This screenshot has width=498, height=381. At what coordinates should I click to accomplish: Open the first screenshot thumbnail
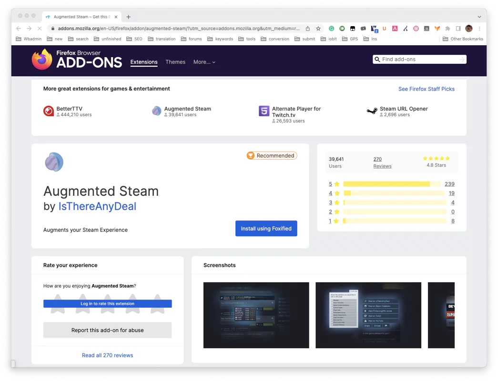[256, 315]
